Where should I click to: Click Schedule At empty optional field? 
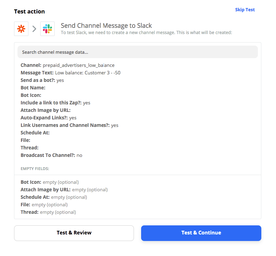54,197
